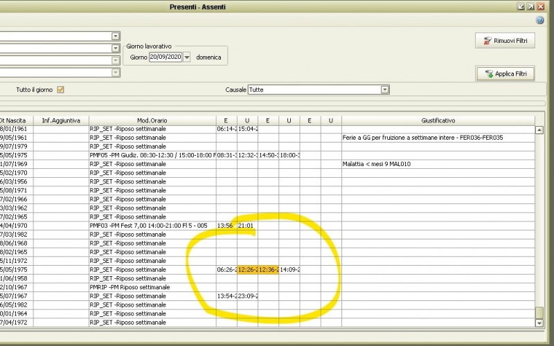The height and width of the screenshot is (346, 554).
Task: Uncheck the Tutto il giorno checkbox
Action: click(60, 89)
